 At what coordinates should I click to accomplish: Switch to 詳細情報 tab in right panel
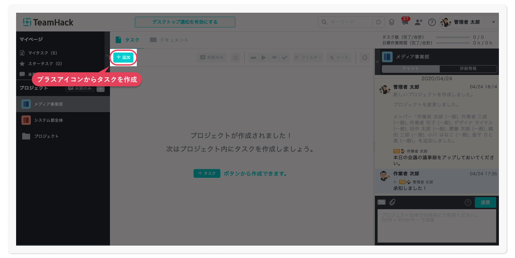coord(468,68)
